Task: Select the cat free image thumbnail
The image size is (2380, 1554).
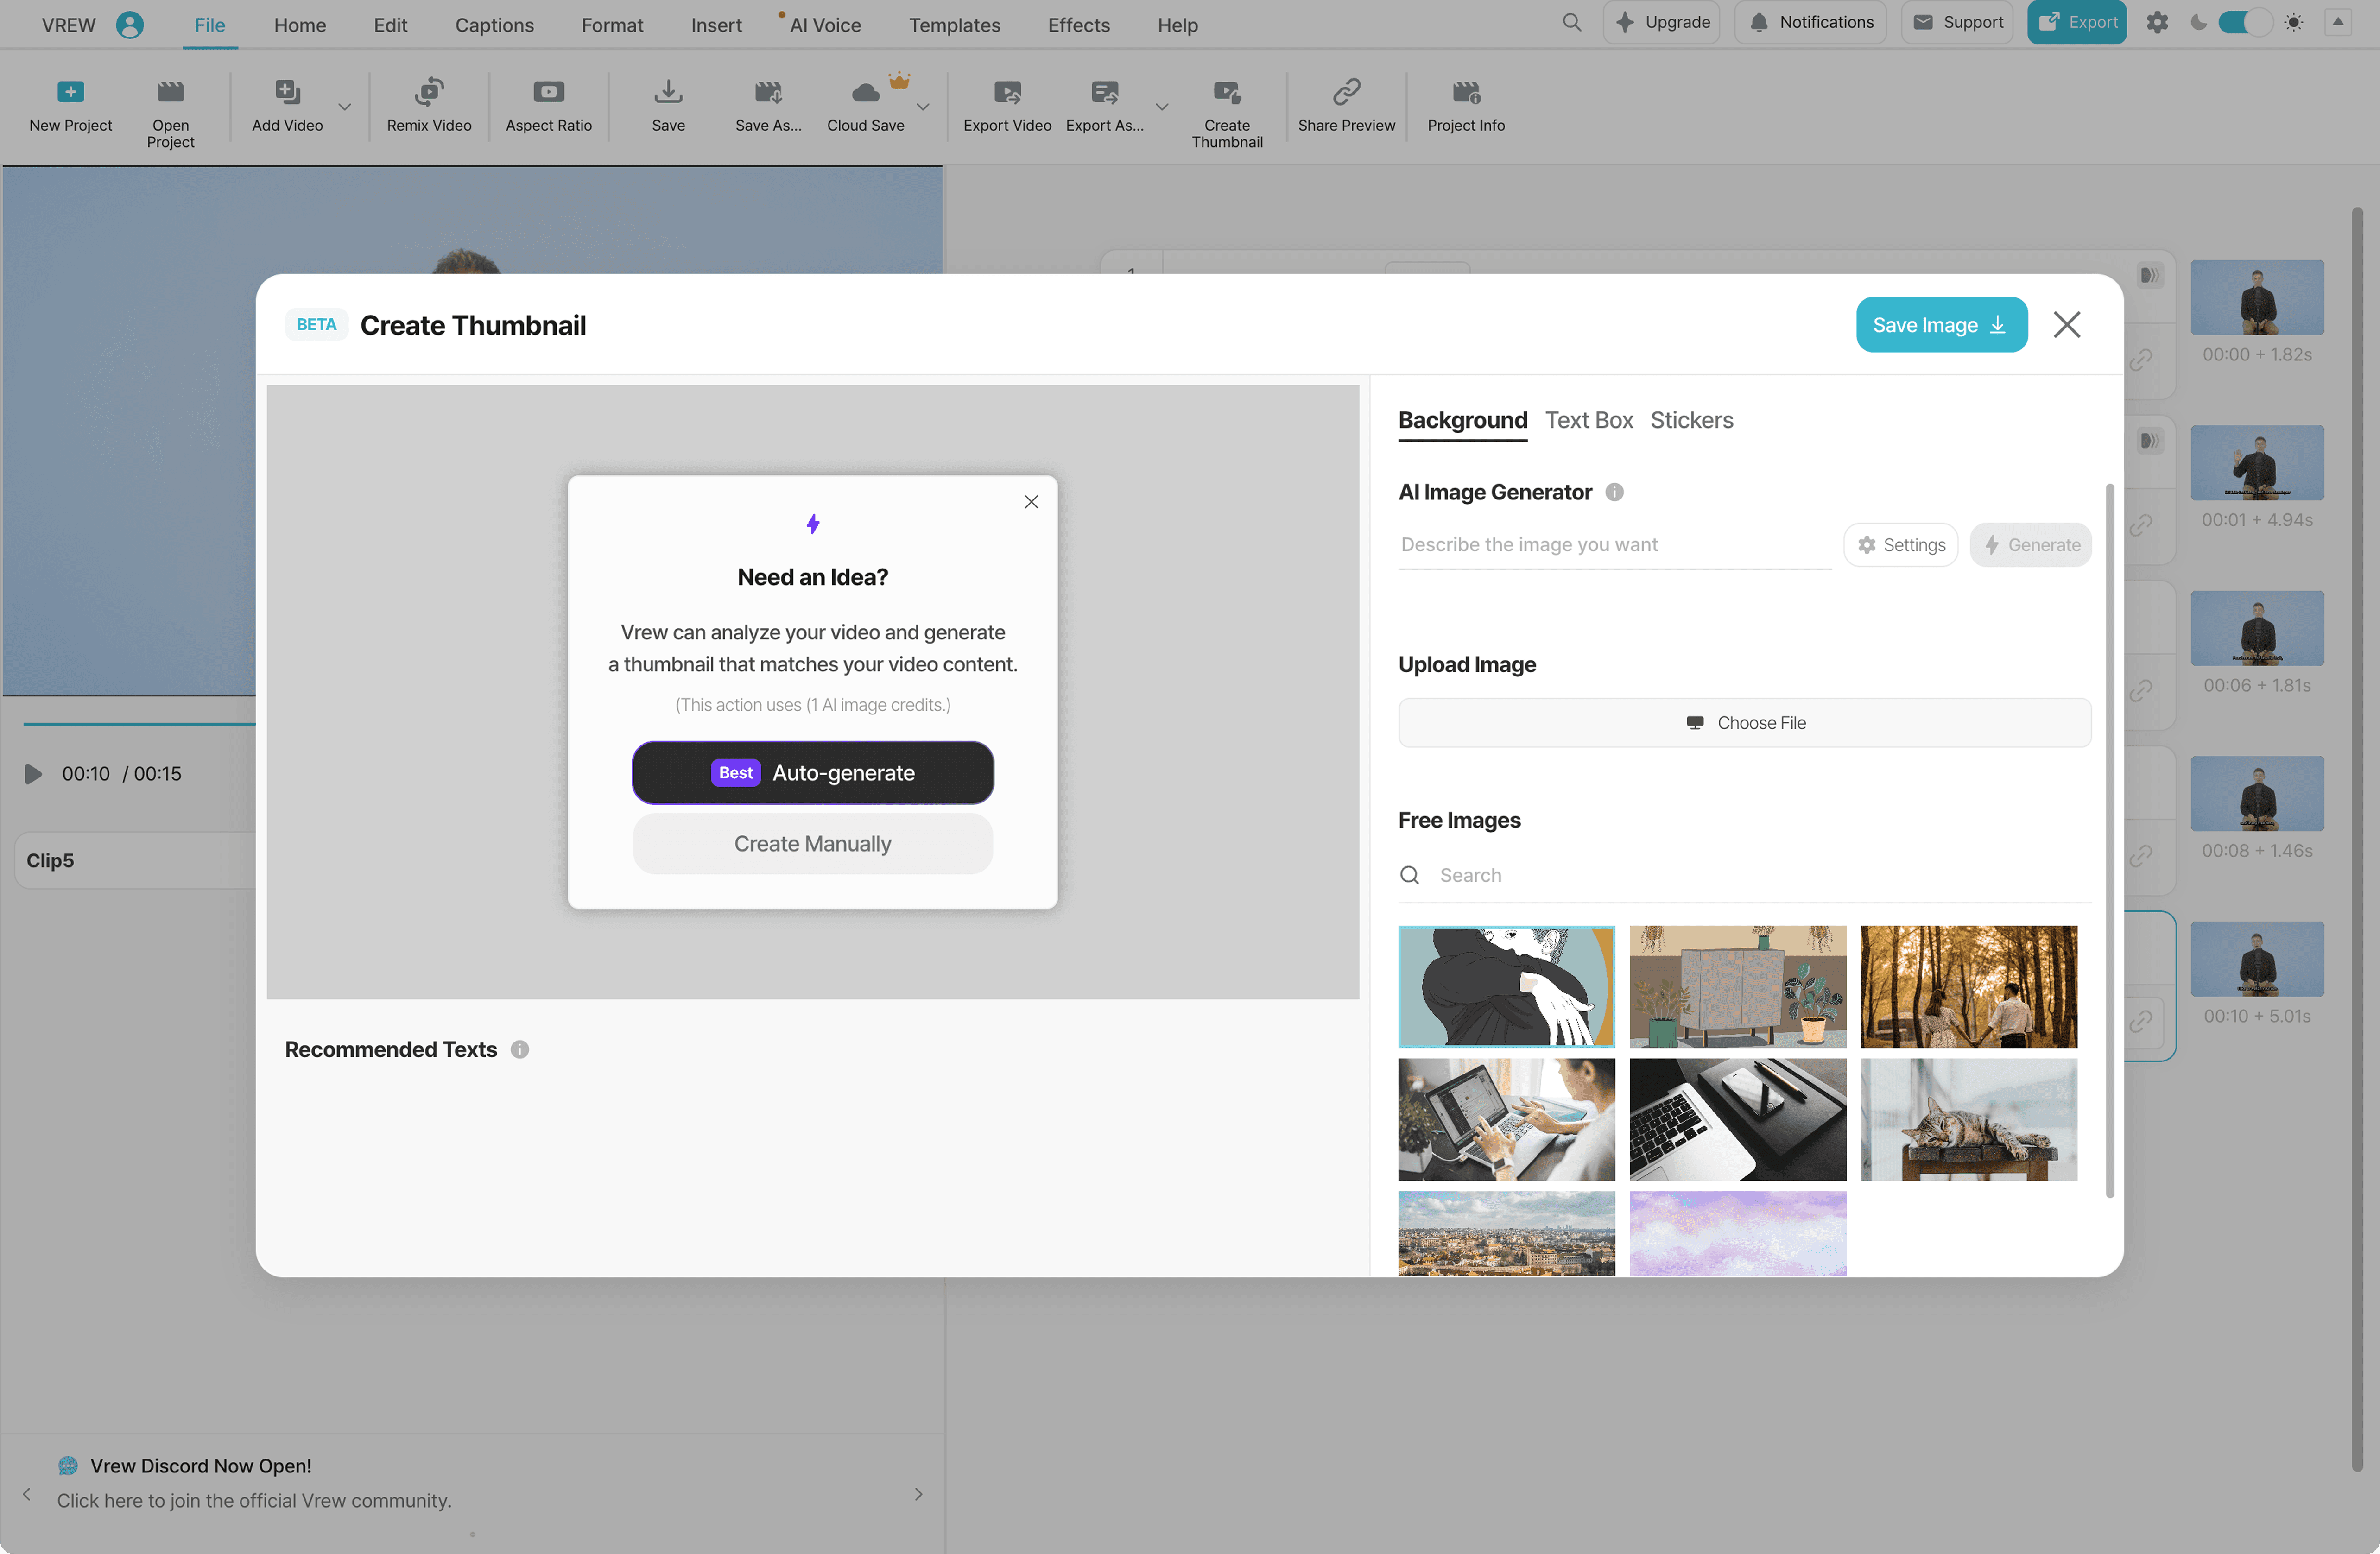Action: [x=1968, y=1119]
